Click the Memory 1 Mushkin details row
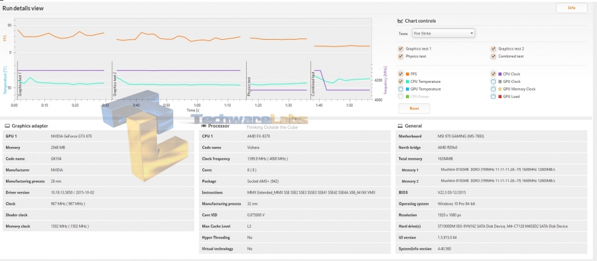Image resolution: width=597 pixels, height=261 pixels. [491, 170]
